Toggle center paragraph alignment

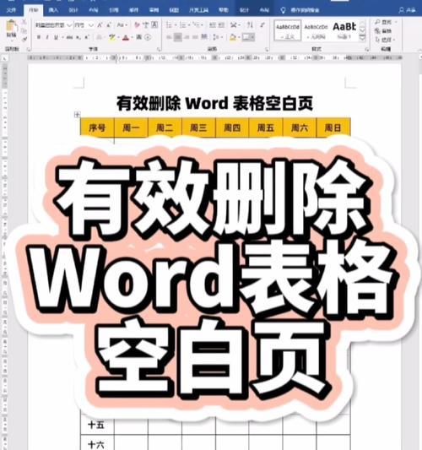(x=178, y=37)
